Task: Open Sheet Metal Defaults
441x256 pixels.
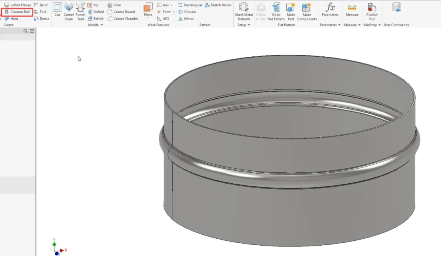Action: tap(244, 12)
